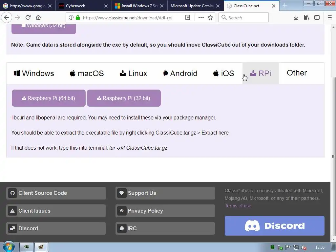Toggle the sidebar view icon
Image resolution: width=336 pixels, height=252 pixels.
[317, 18]
